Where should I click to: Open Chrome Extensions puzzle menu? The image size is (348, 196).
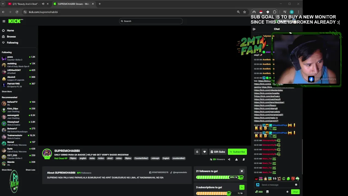(275, 12)
